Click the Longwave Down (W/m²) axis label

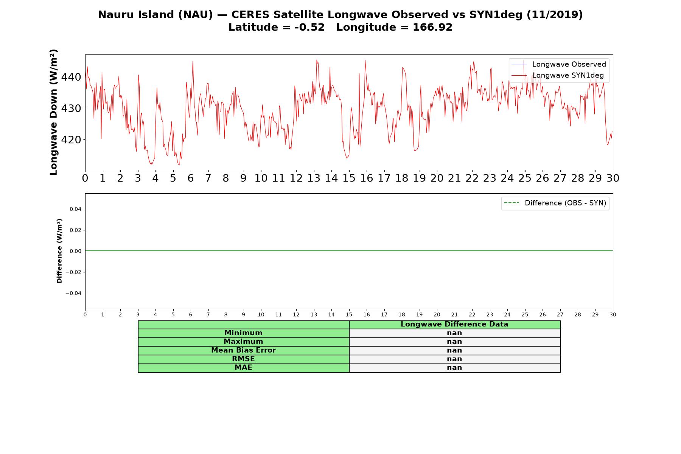point(54,112)
